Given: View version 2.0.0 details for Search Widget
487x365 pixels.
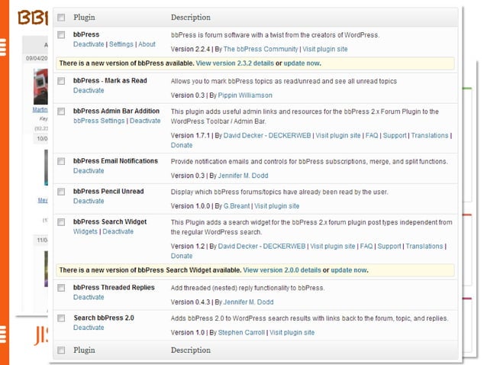Looking at the screenshot, I should [282, 270].
